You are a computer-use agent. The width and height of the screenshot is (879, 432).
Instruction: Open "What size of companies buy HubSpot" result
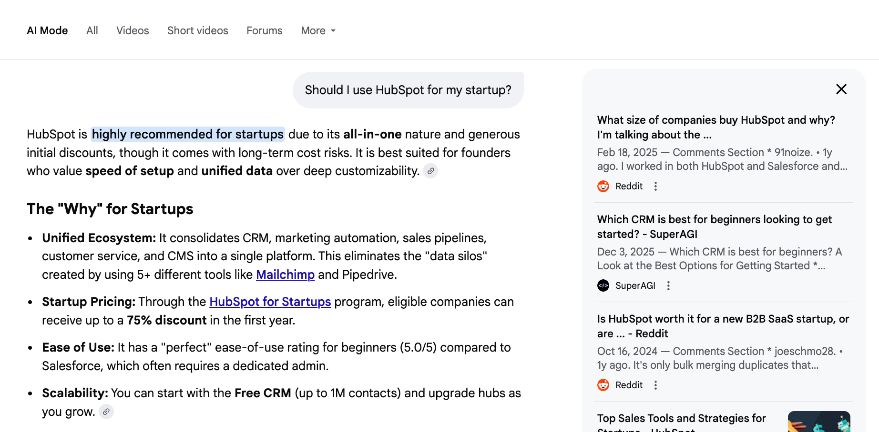coord(716,127)
